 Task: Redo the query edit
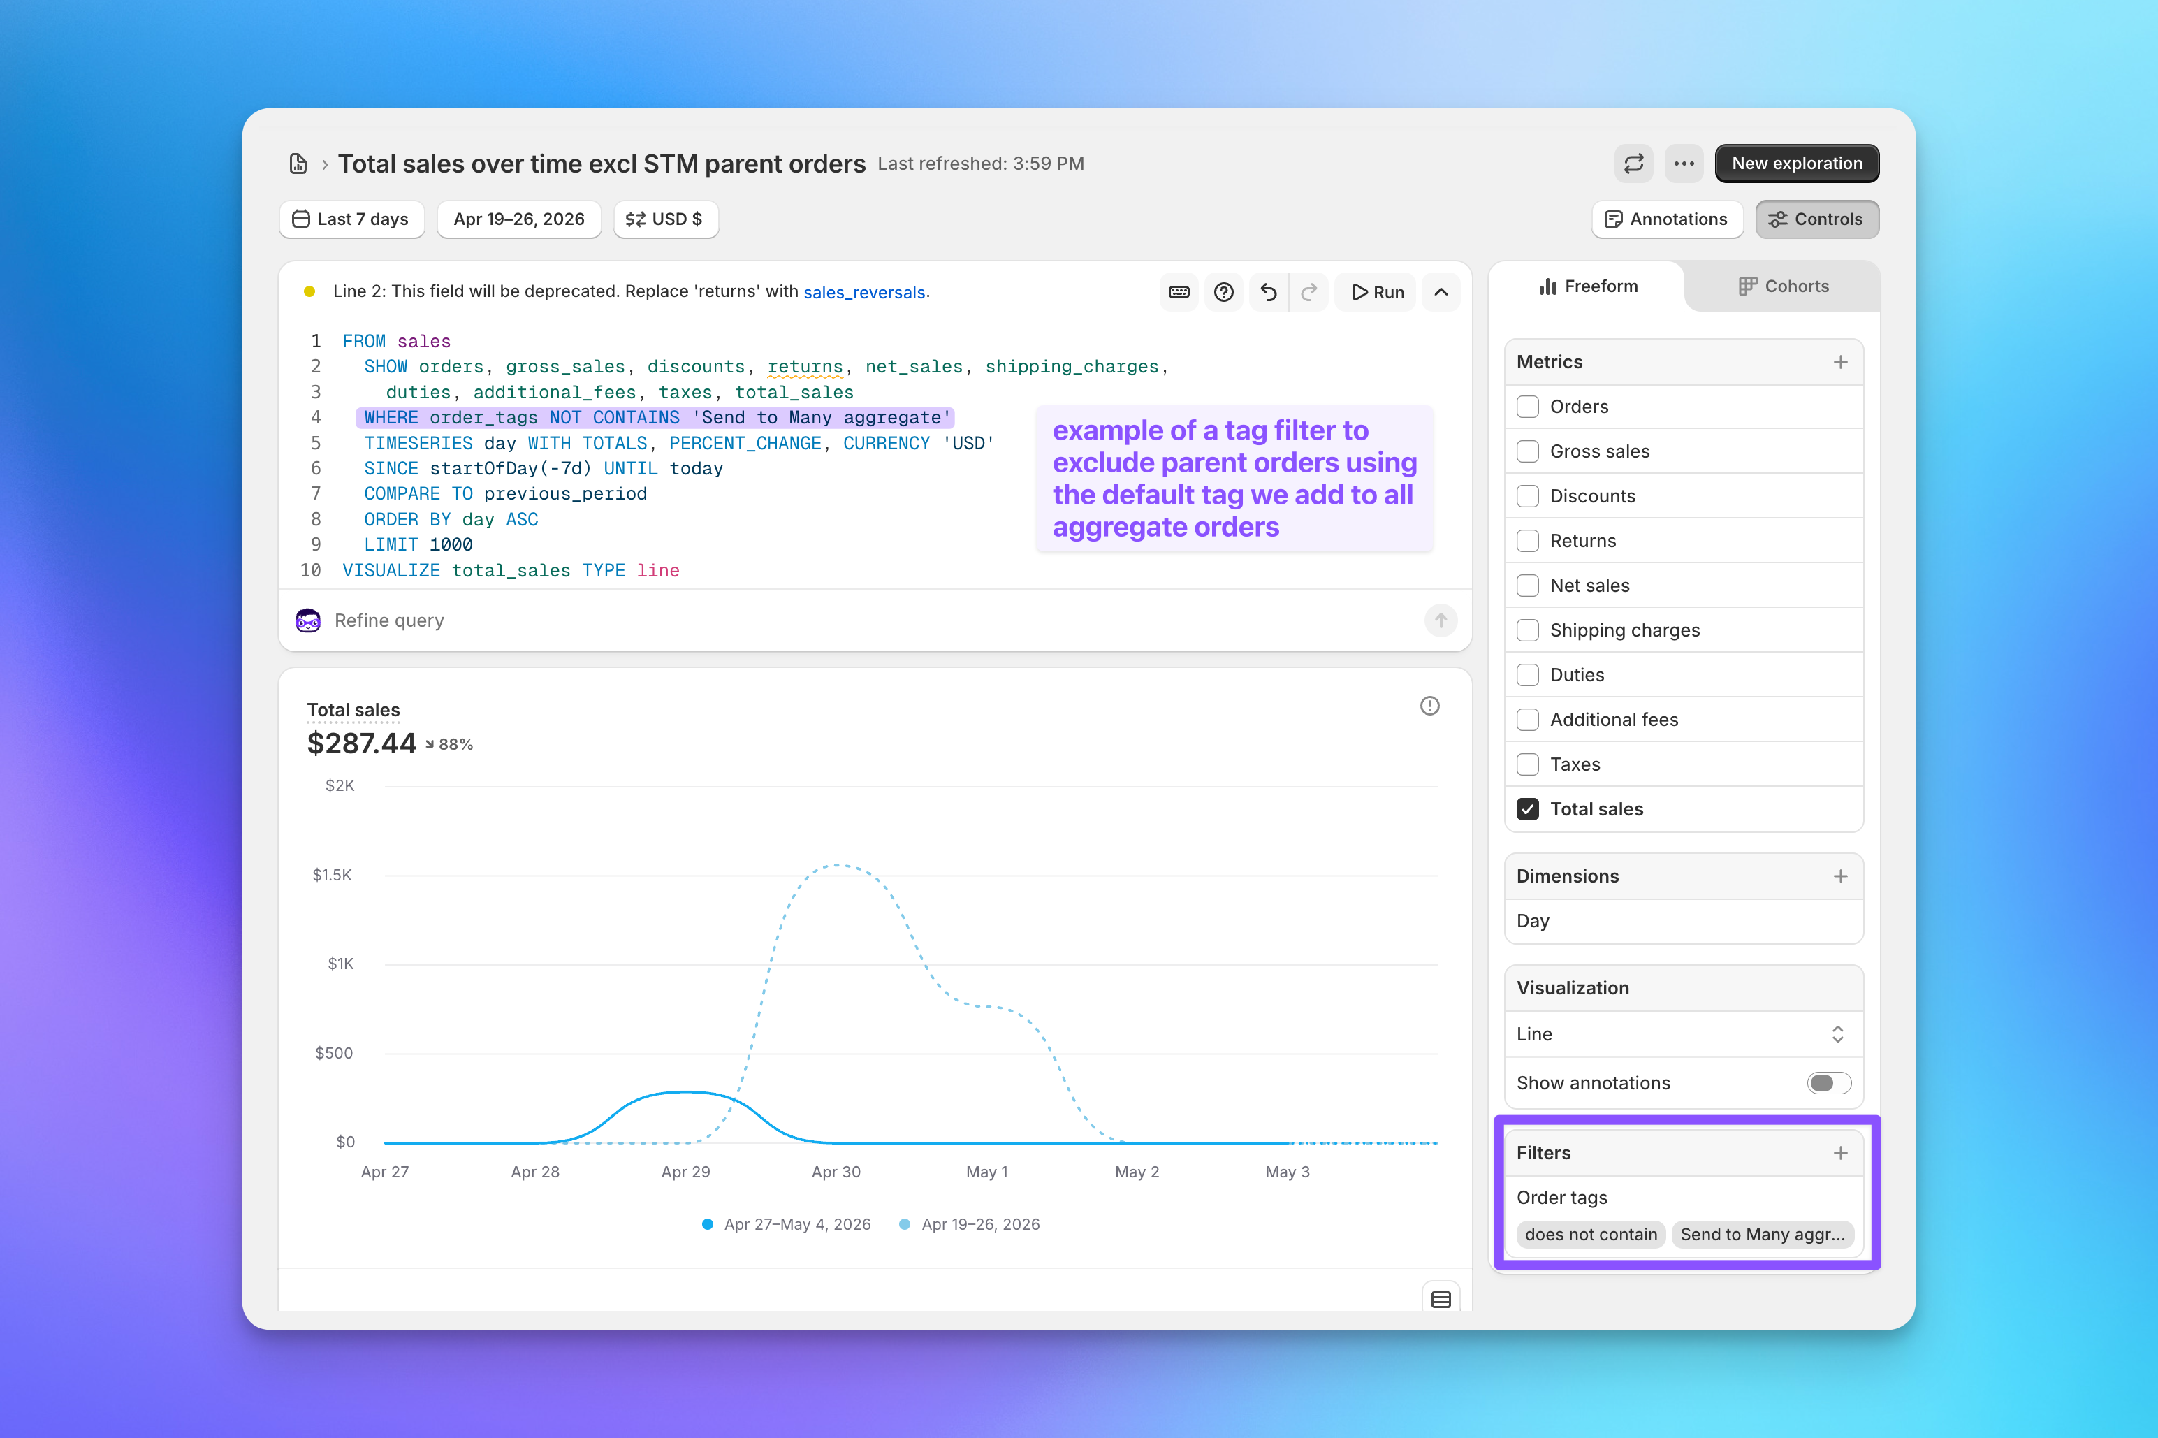[1309, 293]
